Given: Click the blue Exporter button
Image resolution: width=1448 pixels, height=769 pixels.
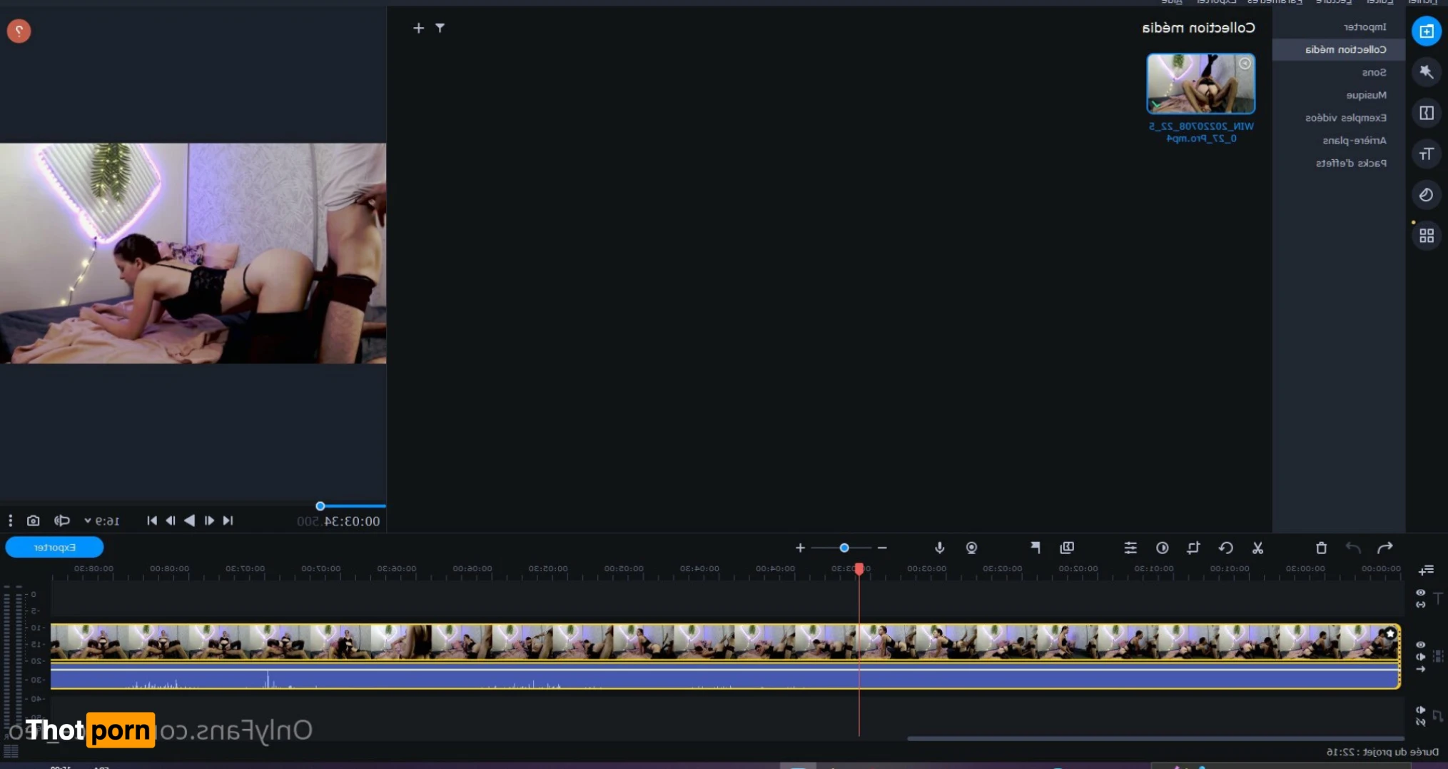Looking at the screenshot, I should (54, 548).
